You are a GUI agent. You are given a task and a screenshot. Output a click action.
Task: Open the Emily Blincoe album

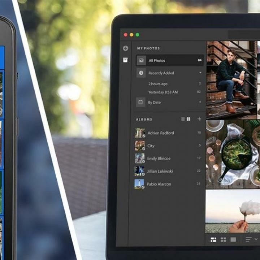[168, 159]
